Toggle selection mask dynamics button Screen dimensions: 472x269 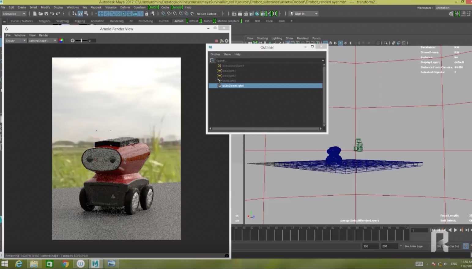click(129, 14)
